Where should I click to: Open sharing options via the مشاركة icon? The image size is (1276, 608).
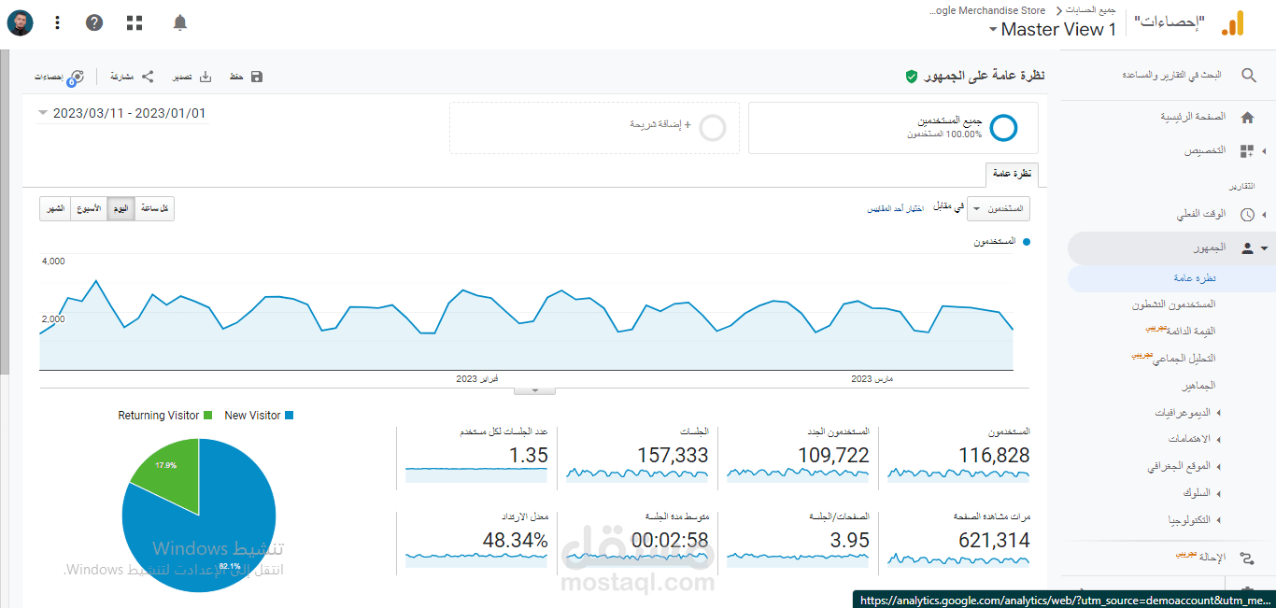147,76
